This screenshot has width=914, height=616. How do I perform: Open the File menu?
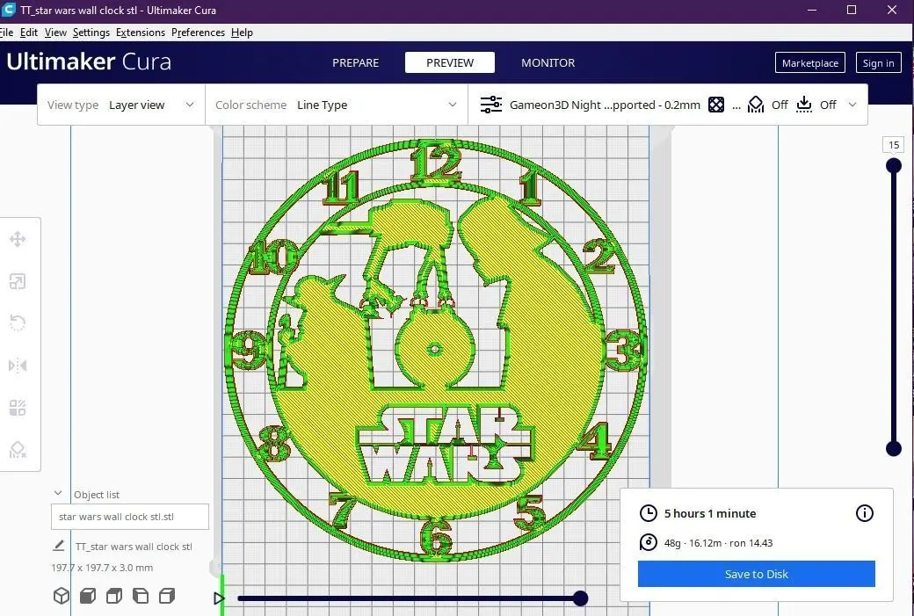tap(6, 33)
